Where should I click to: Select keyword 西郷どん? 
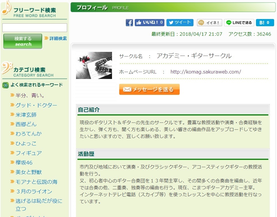tap(26, 124)
